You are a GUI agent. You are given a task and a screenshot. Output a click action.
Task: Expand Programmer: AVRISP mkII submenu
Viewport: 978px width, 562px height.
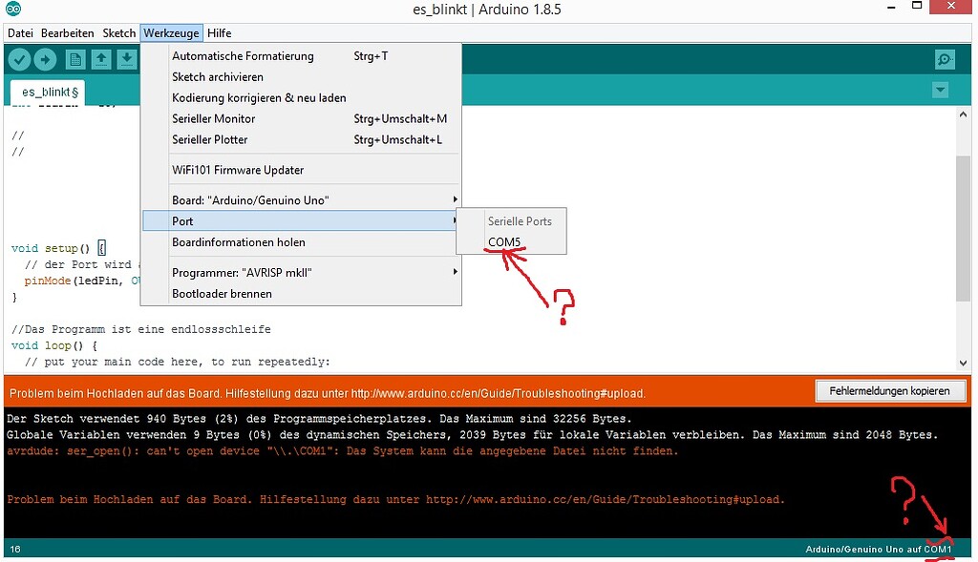[x=302, y=273]
